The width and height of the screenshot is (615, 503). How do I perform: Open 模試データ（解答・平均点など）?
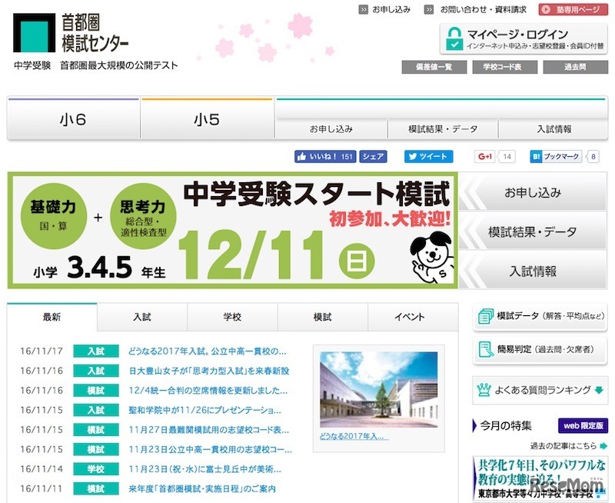coord(540,317)
